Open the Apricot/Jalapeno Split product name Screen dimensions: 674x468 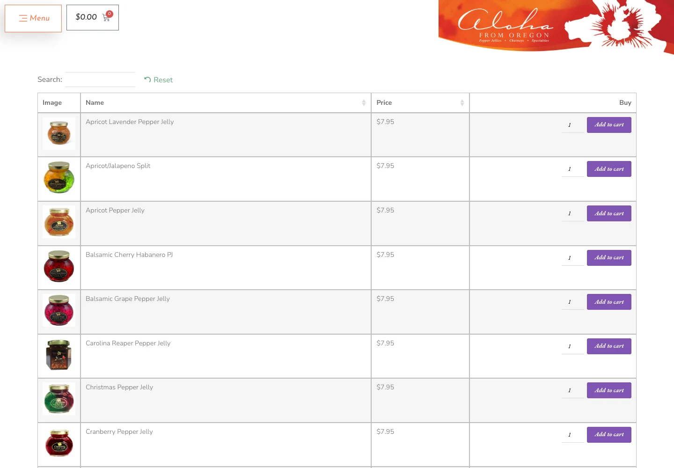pos(118,166)
